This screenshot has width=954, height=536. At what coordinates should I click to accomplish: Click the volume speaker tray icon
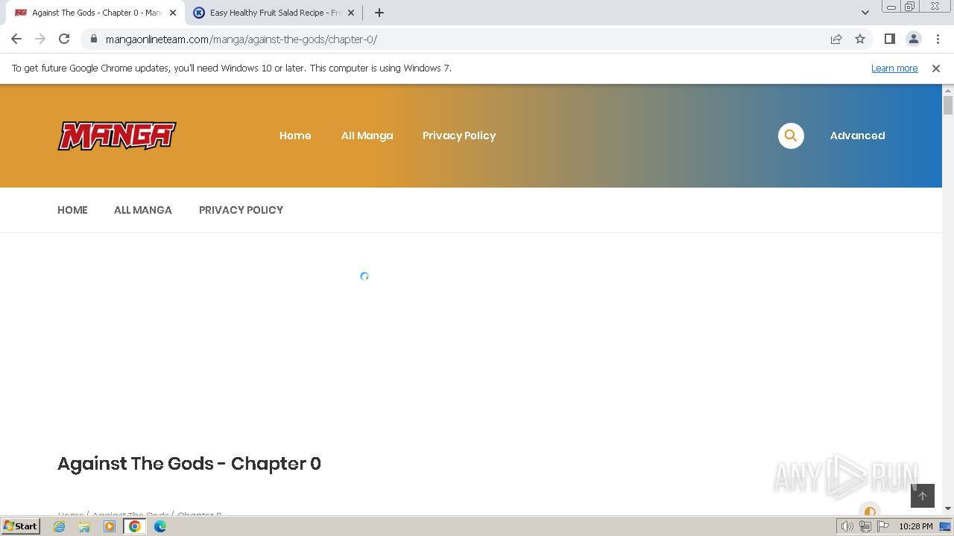(847, 526)
